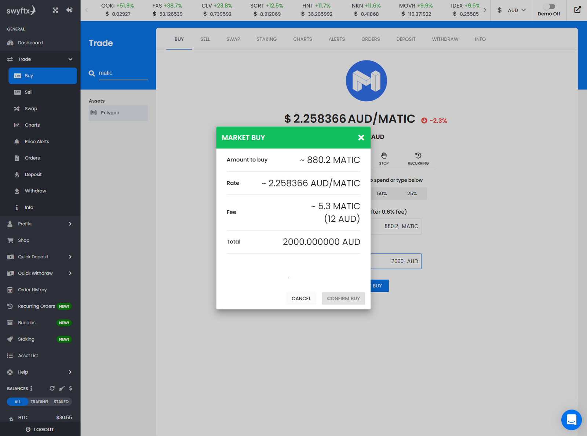Click CONFIRM BUY in the dialog

pos(343,298)
